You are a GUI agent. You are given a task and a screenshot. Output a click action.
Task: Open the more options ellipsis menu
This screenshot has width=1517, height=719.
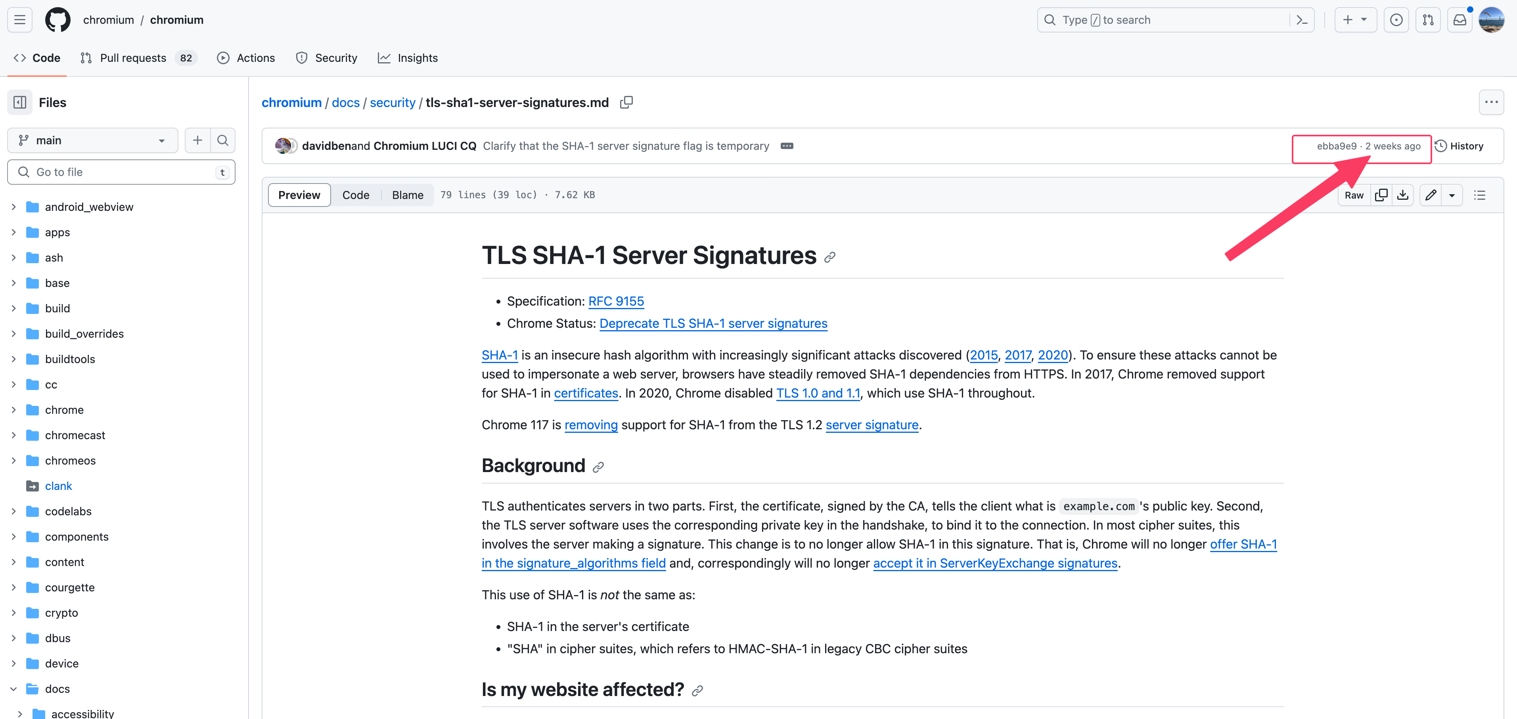(1492, 102)
